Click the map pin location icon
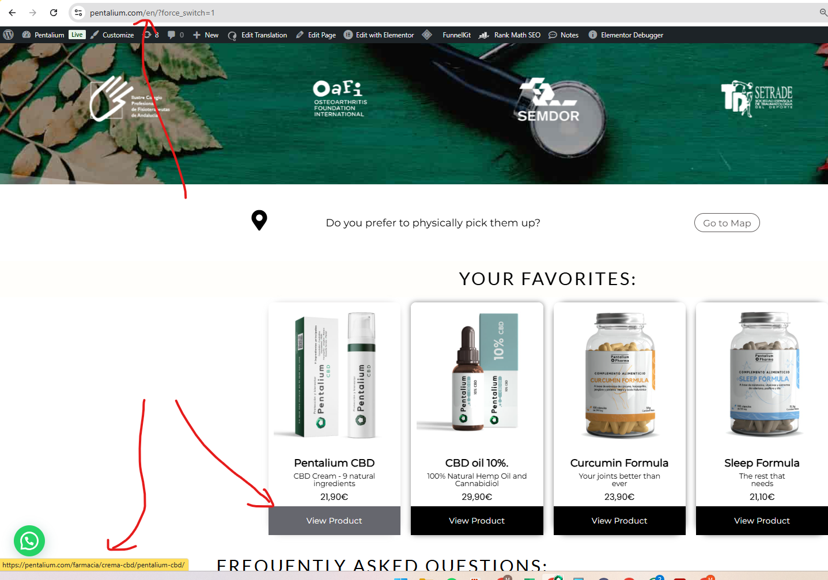Viewport: 828px width, 580px height. [259, 220]
